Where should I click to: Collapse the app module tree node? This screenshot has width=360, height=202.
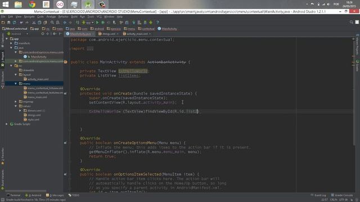pos(7,39)
